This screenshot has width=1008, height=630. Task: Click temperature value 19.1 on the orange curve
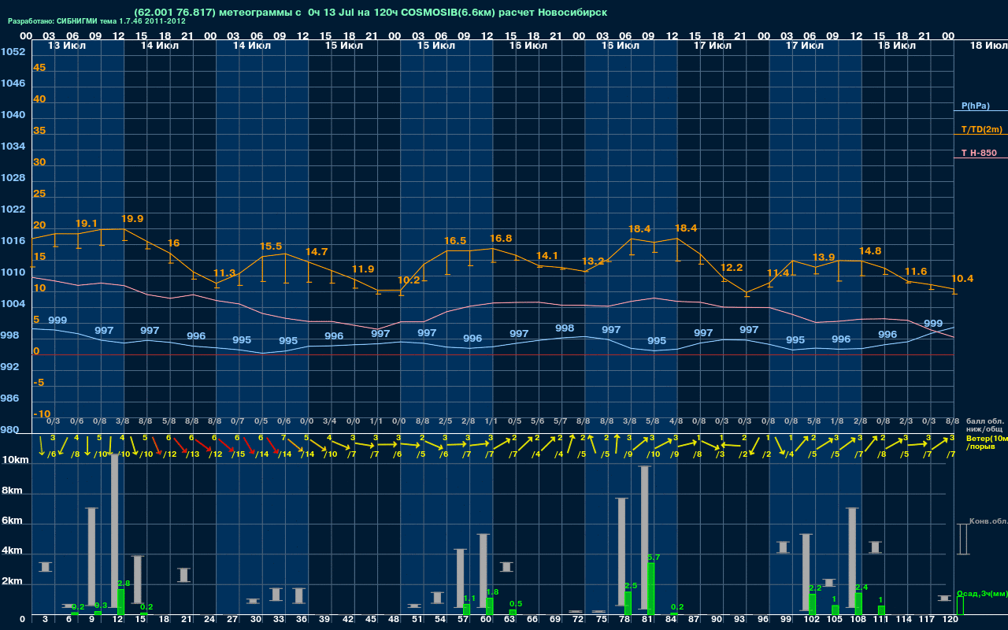[87, 224]
